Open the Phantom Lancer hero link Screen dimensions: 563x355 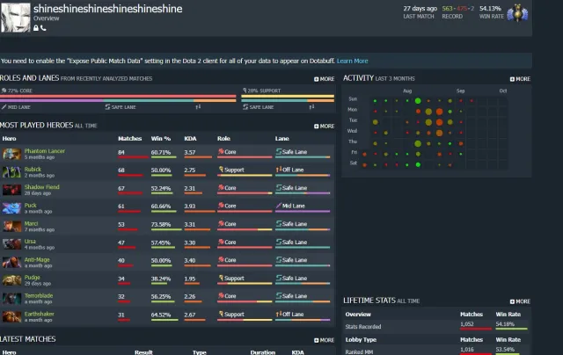pos(45,151)
